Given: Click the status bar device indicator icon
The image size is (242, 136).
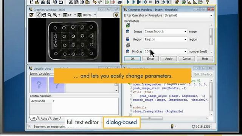Looking at the screenshot, I should (x=172, y=127).
